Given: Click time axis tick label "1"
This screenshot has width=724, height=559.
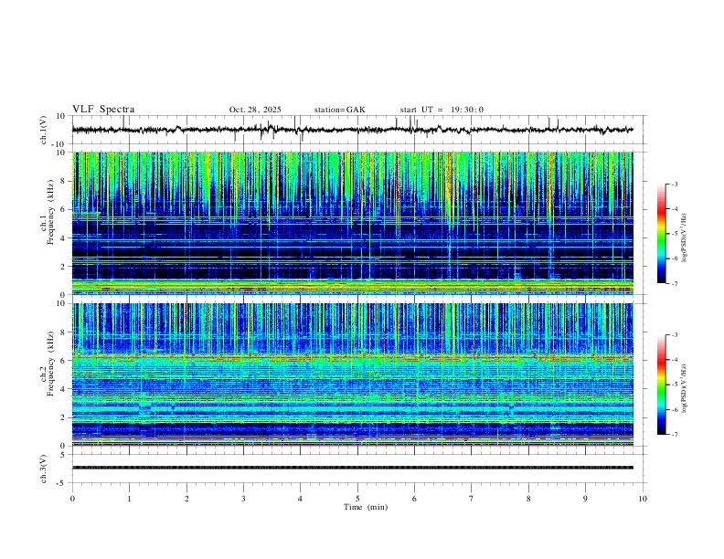Looking at the screenshot, I should [129, 499].
